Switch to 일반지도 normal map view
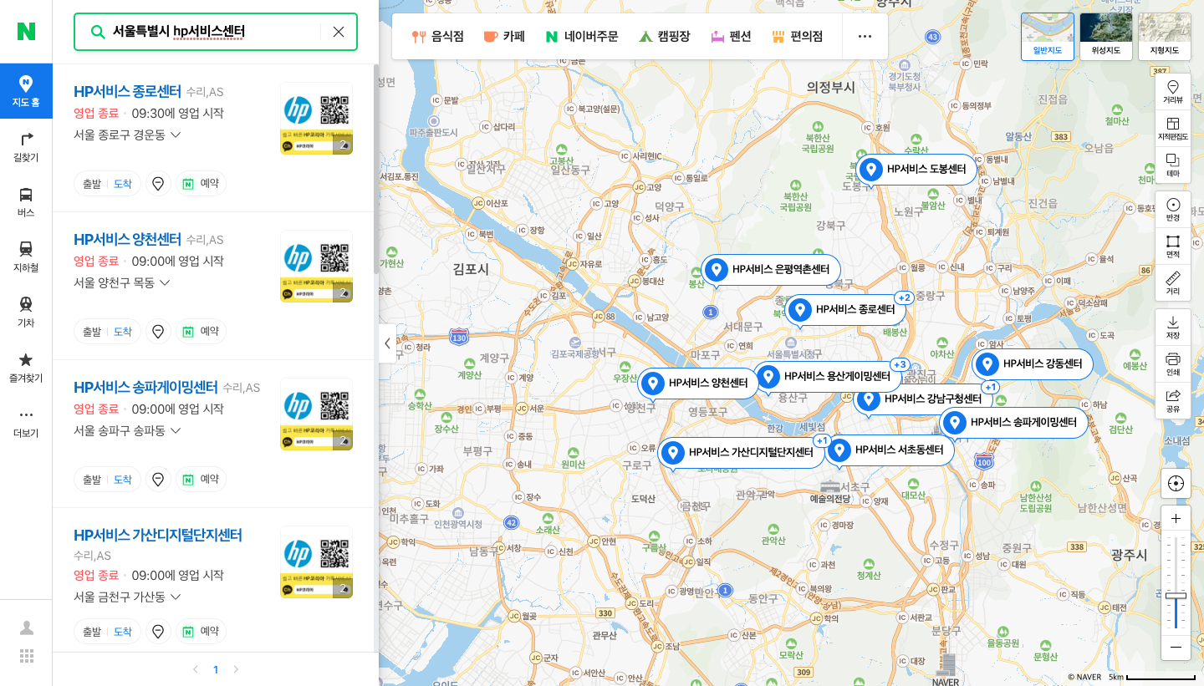Image resolution: width=1204 pixels, height=686 pixels. click(x=1048, y=37)
